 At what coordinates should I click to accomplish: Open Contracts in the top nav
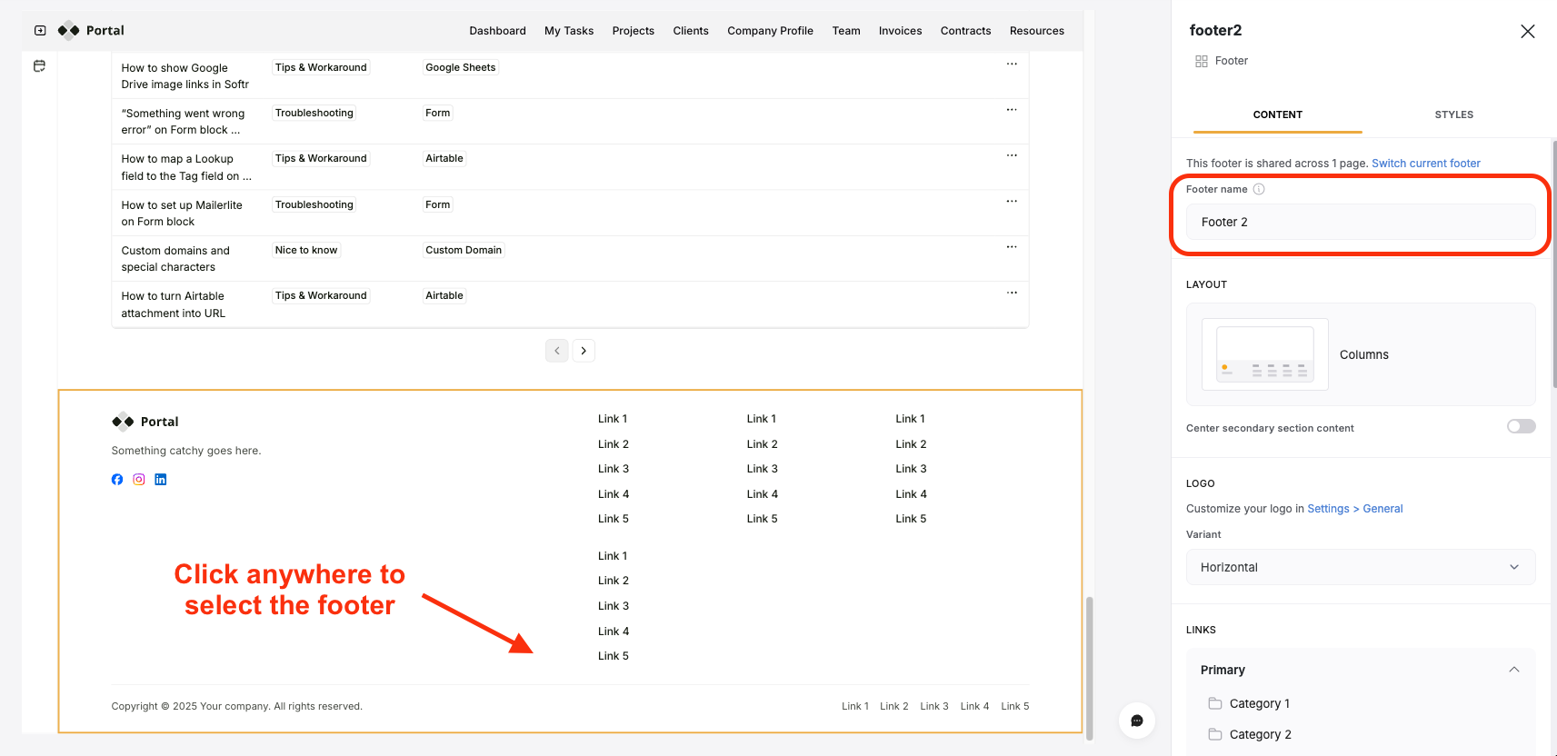click(965, 31)
